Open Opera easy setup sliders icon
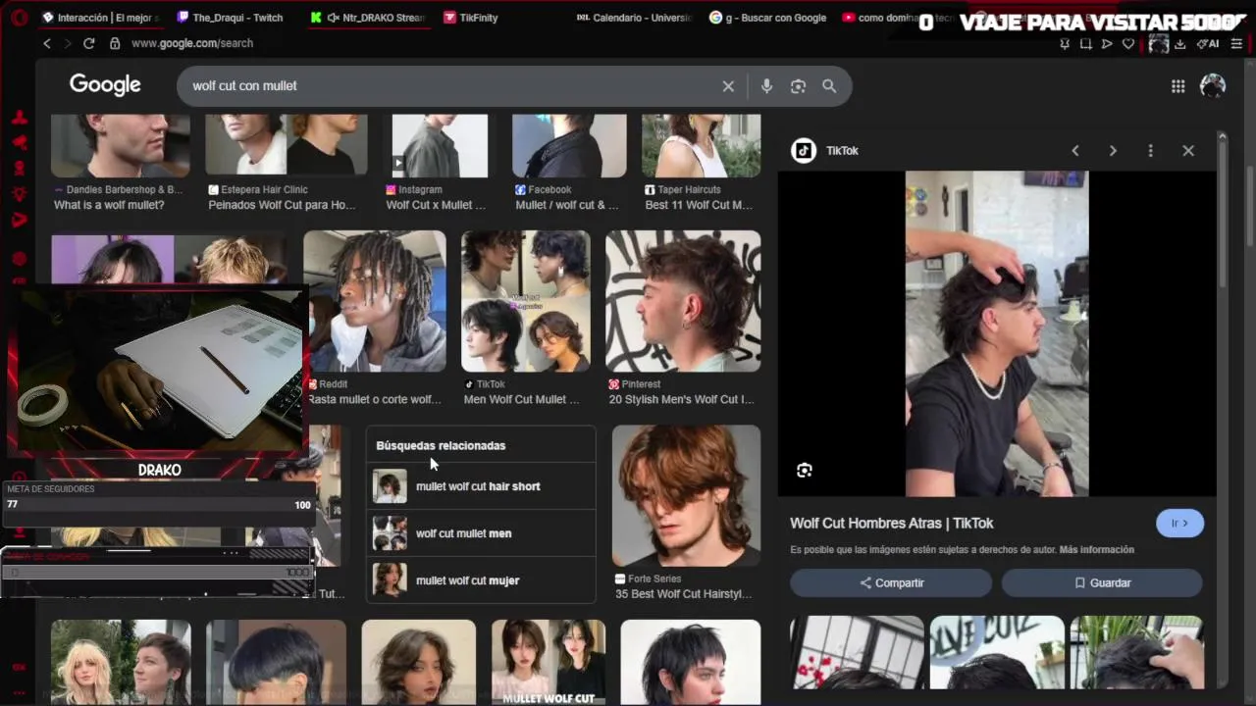 click(1236, 43)
